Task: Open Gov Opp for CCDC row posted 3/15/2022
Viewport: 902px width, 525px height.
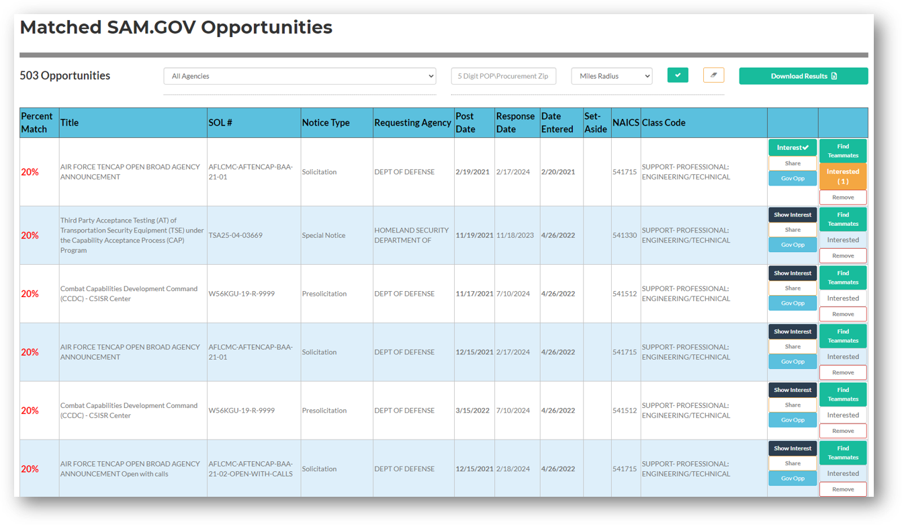Action: click(x=793, y=420)
